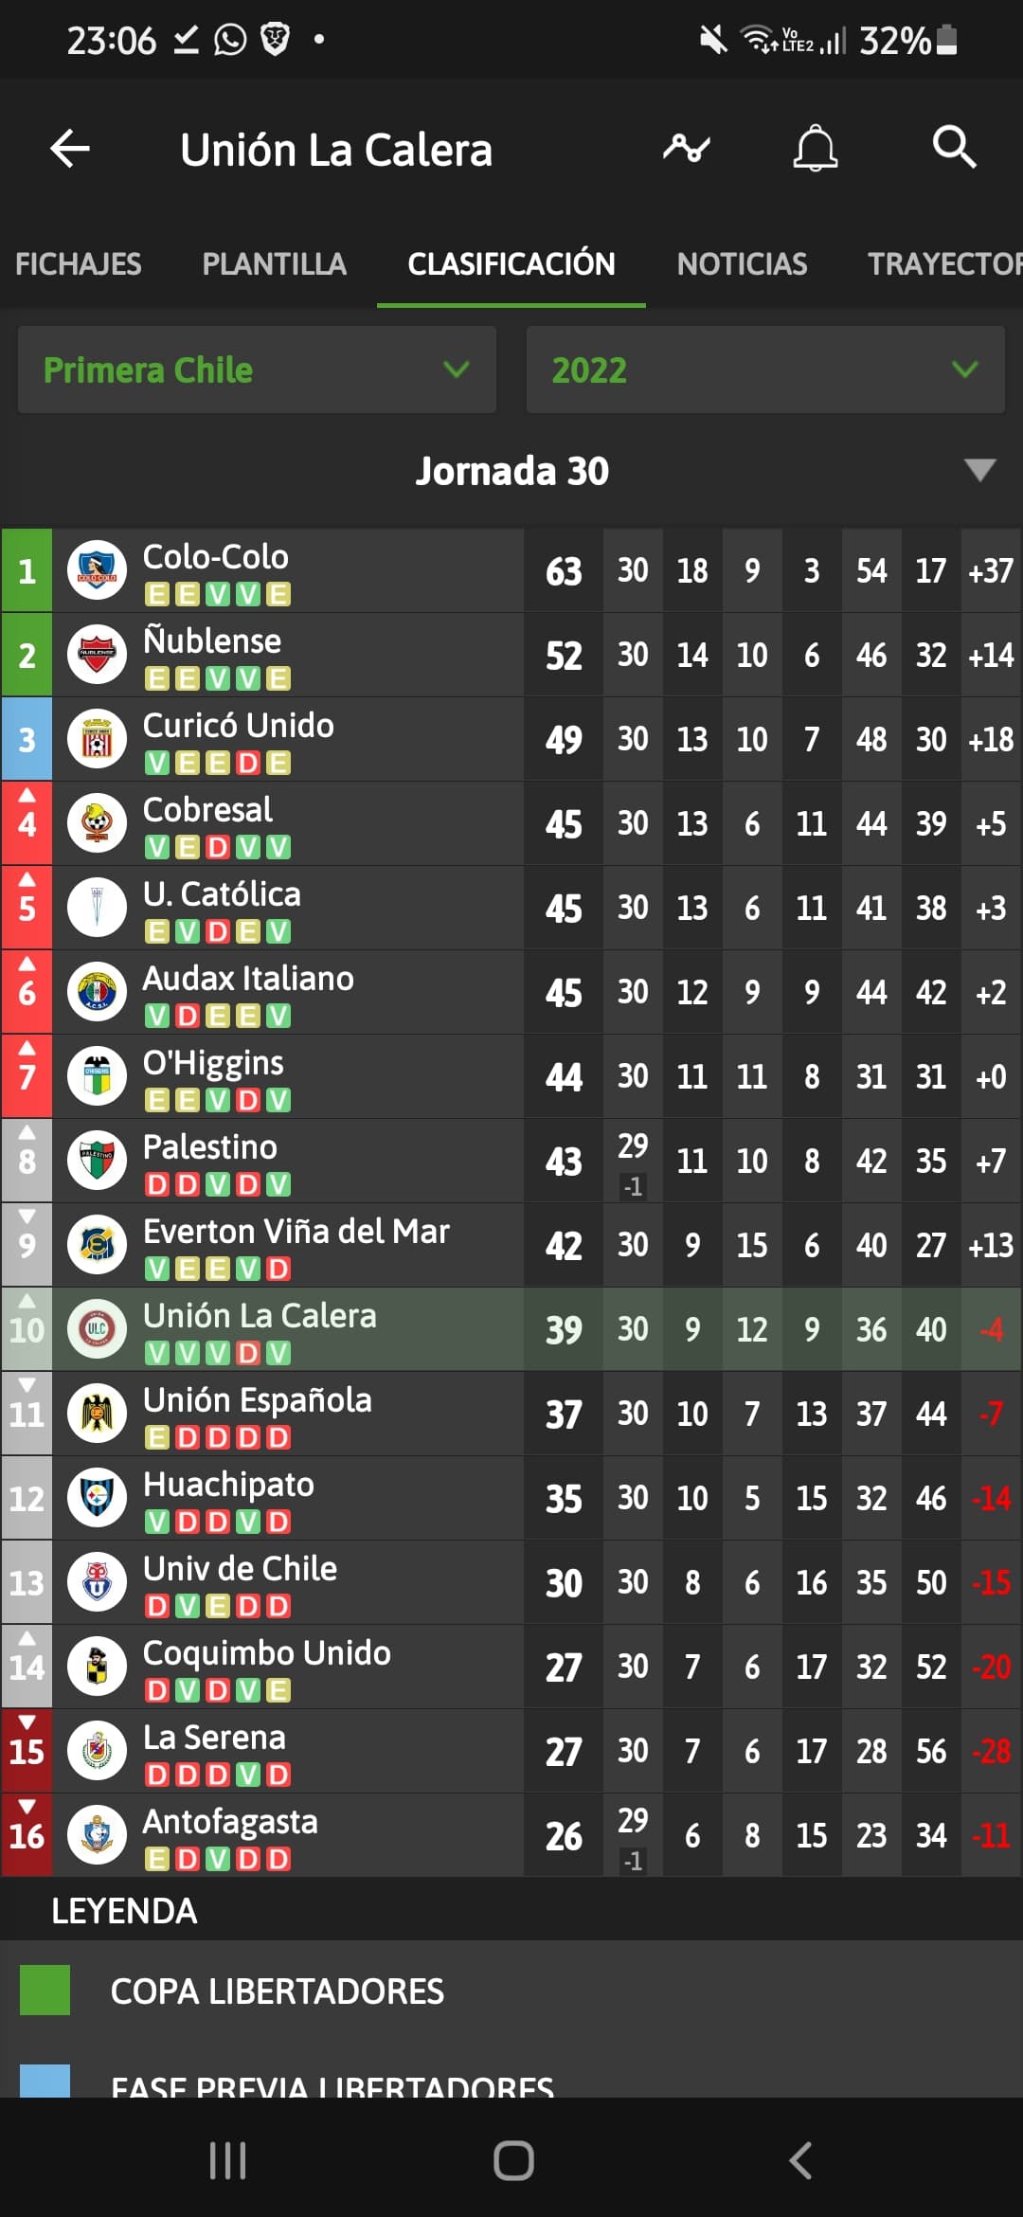Screen dimensions: 1023x2217
Task: Tap the Palestino team crest
Action: (97, 1161)
